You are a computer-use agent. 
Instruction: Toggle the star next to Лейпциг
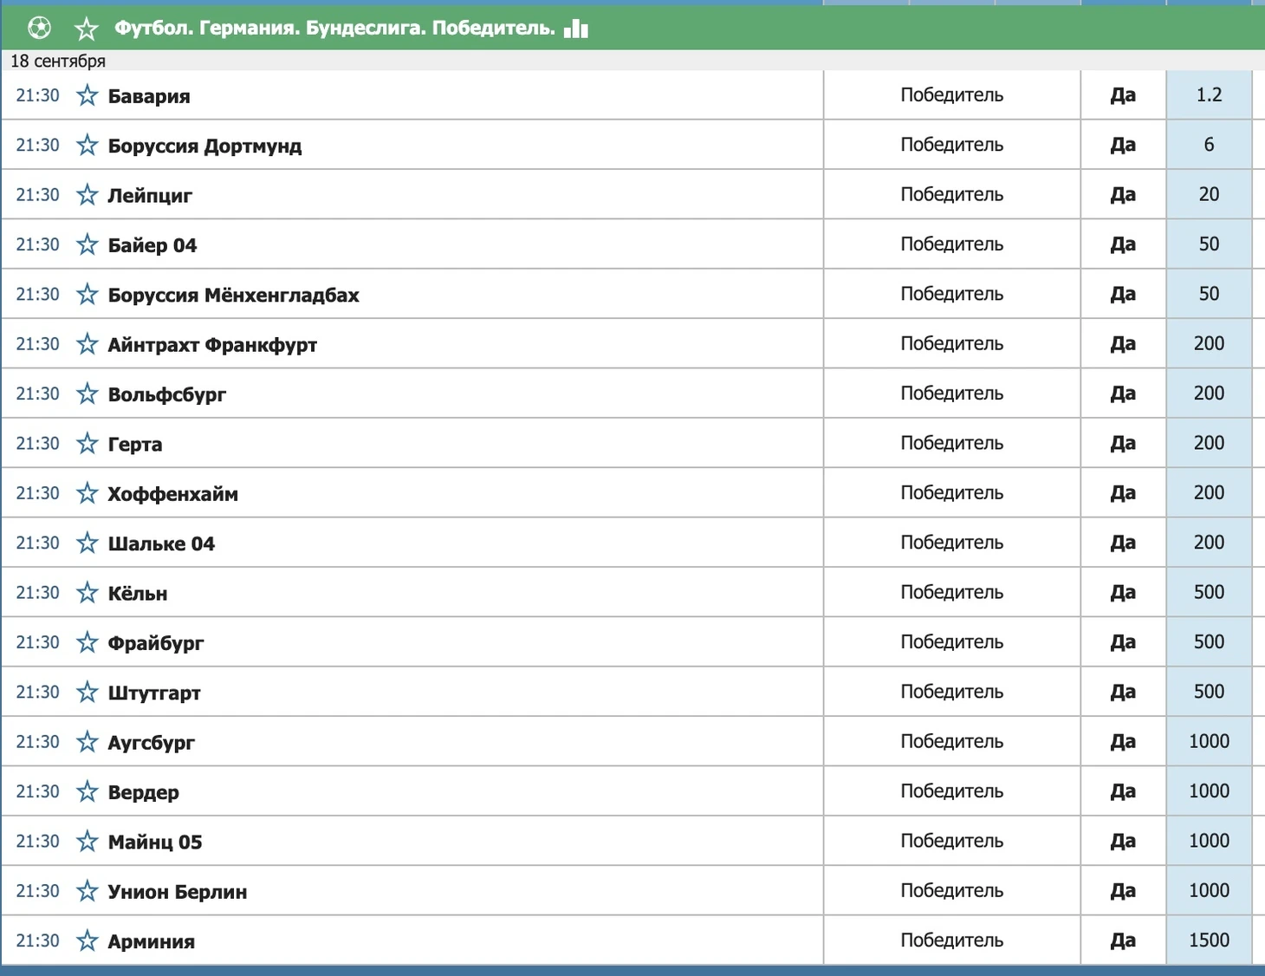pyautogui.click(x=88, y=195)
